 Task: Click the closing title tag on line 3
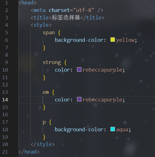coord(92,18)
